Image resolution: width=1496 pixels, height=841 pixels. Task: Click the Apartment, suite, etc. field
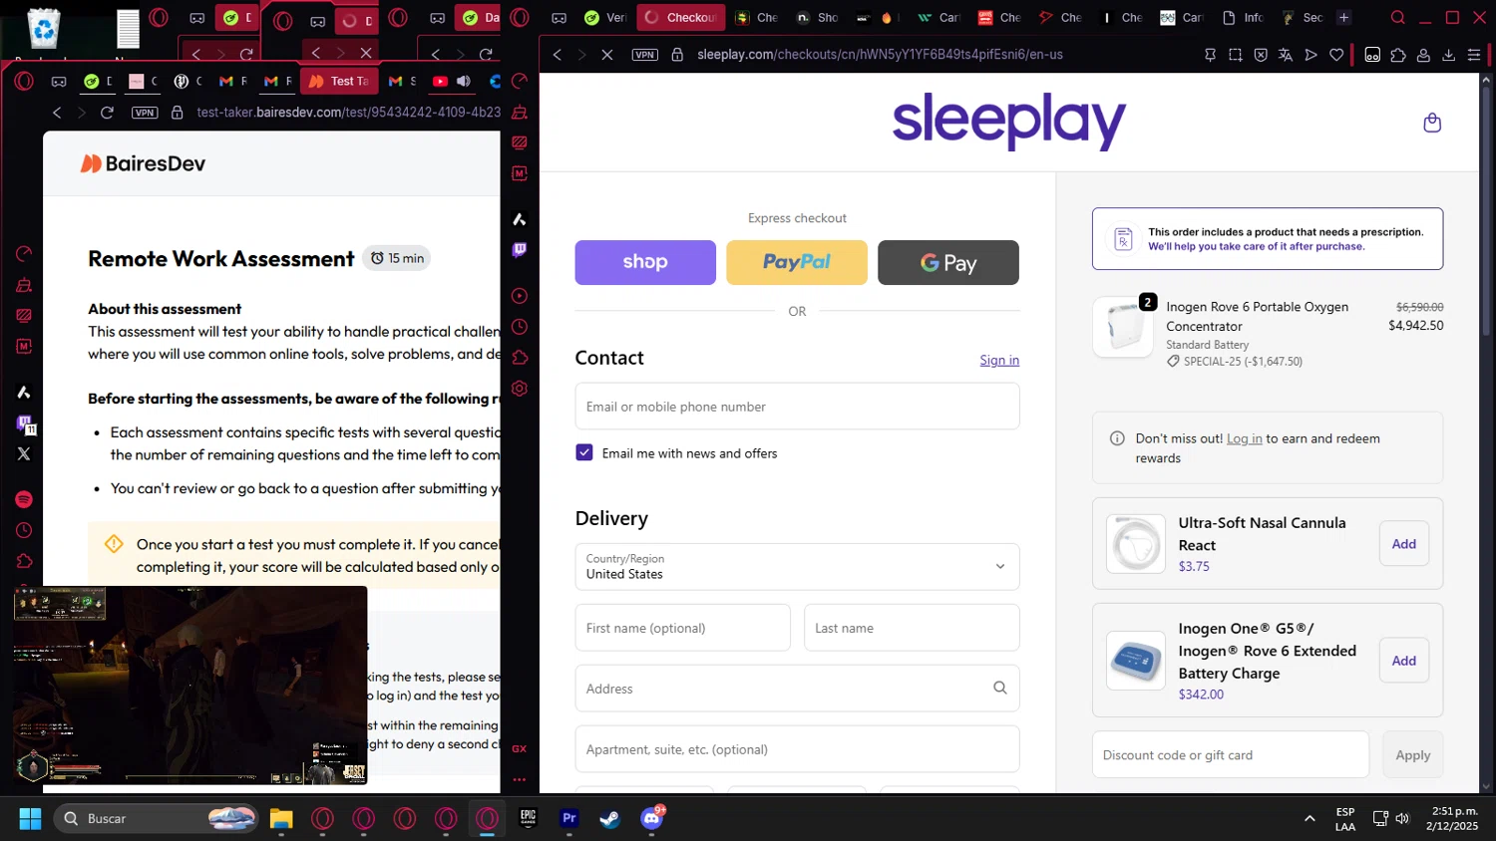tap(797, 749)
